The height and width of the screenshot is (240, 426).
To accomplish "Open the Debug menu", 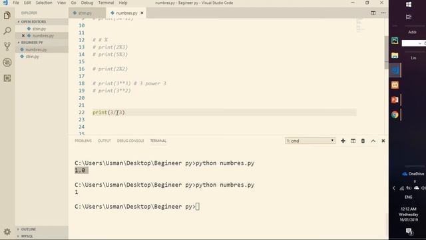I will tap(87, 3).
